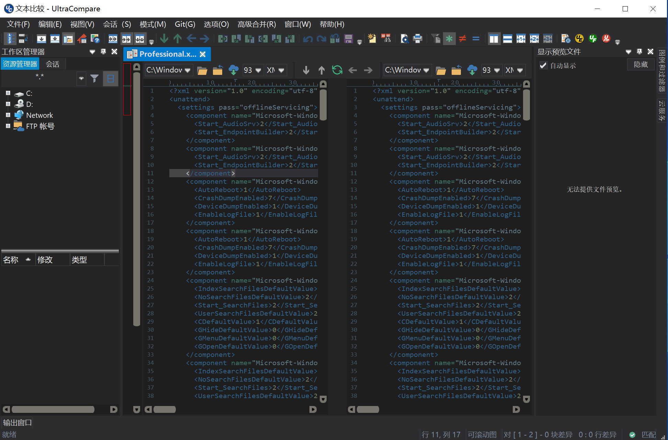Open right pane file path dropdown

(426, 70)
